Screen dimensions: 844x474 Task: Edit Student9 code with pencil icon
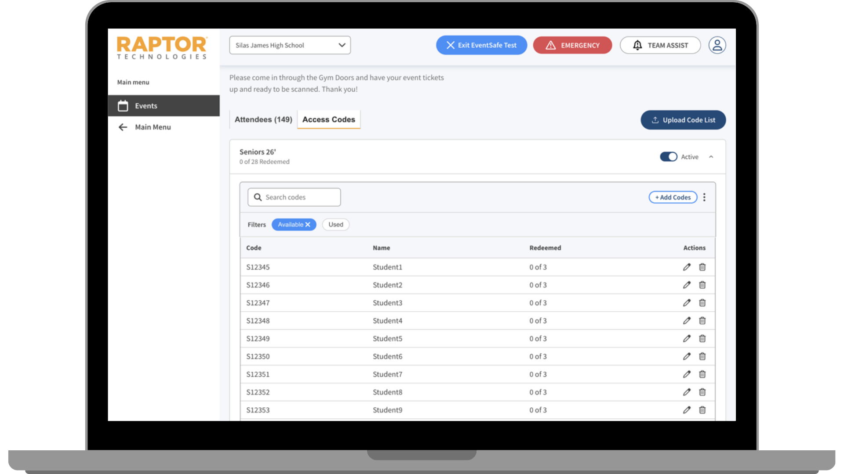point(687,410)
